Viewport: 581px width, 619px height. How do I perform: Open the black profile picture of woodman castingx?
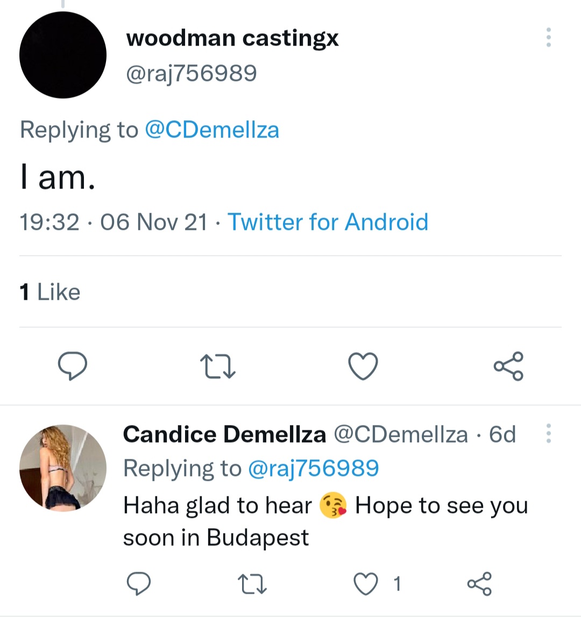click(x=63, y=55)
